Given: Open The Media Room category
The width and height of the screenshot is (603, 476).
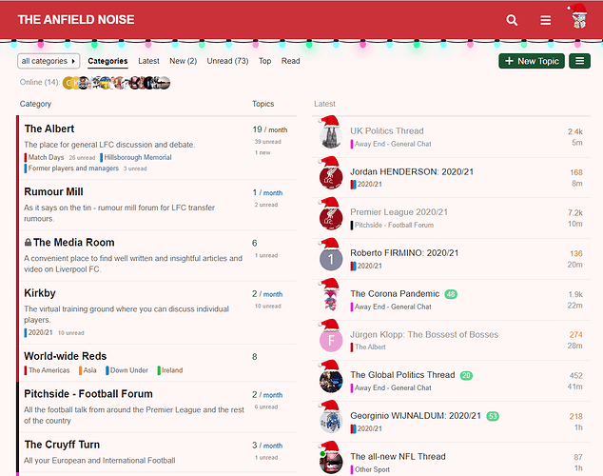Looking at the screenshot, I should [x=74, y=243].
